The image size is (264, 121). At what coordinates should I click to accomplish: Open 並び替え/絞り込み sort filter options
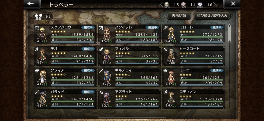pos(212,16)
